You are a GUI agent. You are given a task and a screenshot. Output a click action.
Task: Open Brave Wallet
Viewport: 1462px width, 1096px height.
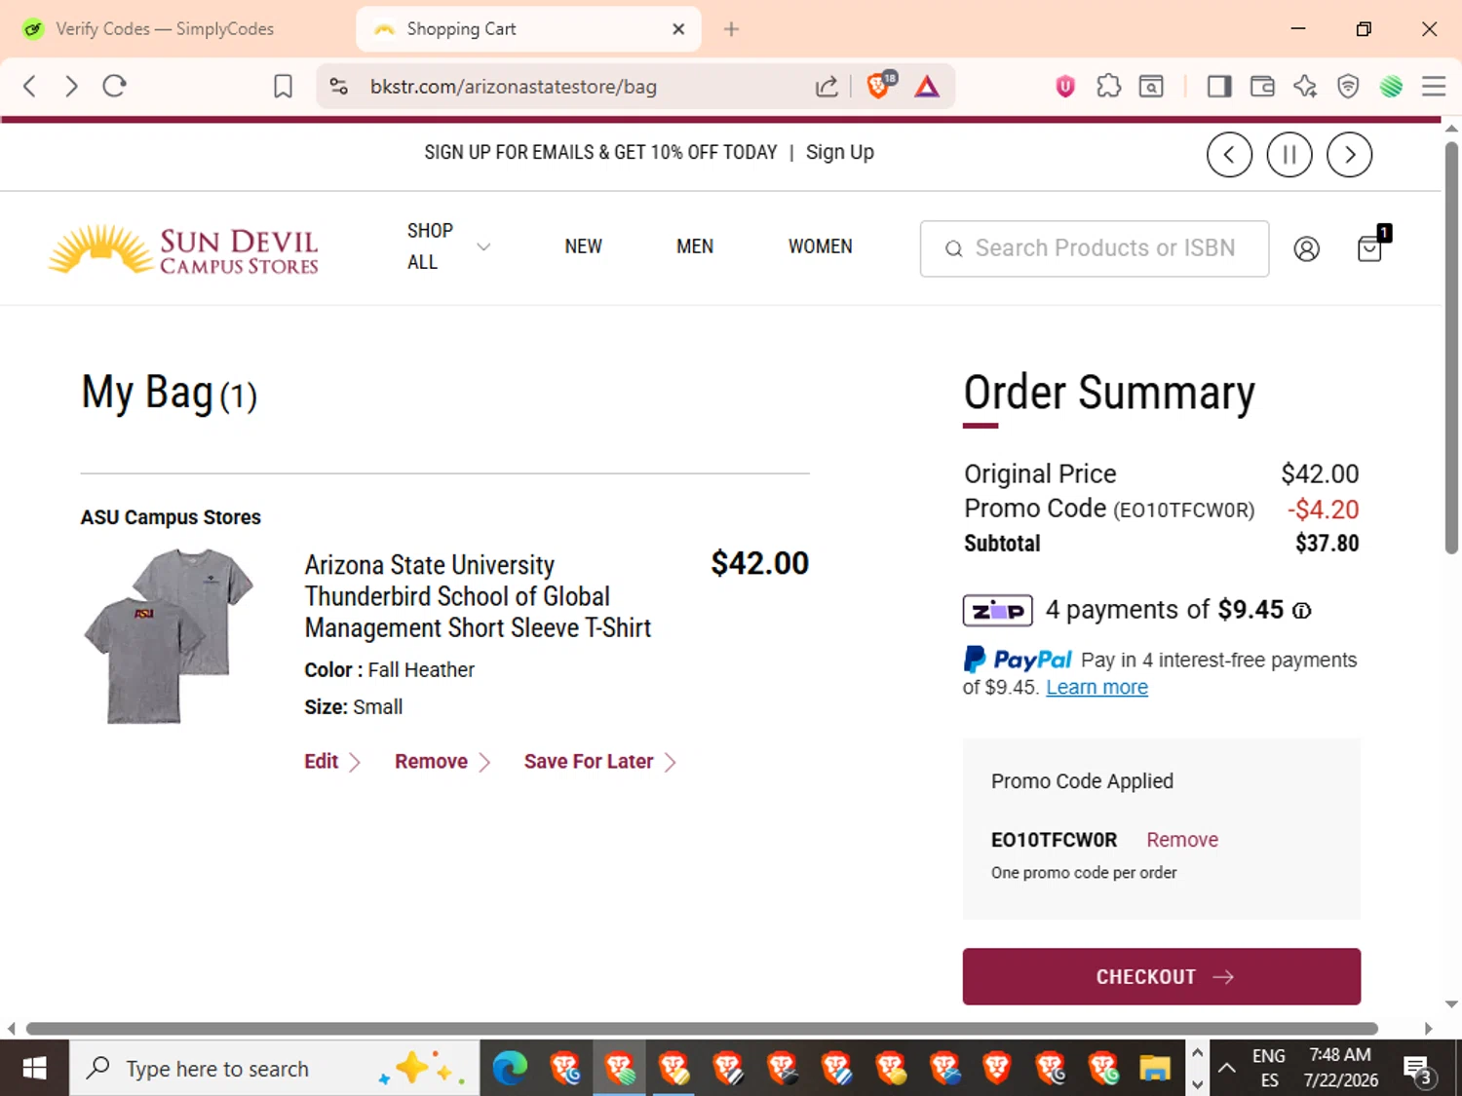point(1262,87)
